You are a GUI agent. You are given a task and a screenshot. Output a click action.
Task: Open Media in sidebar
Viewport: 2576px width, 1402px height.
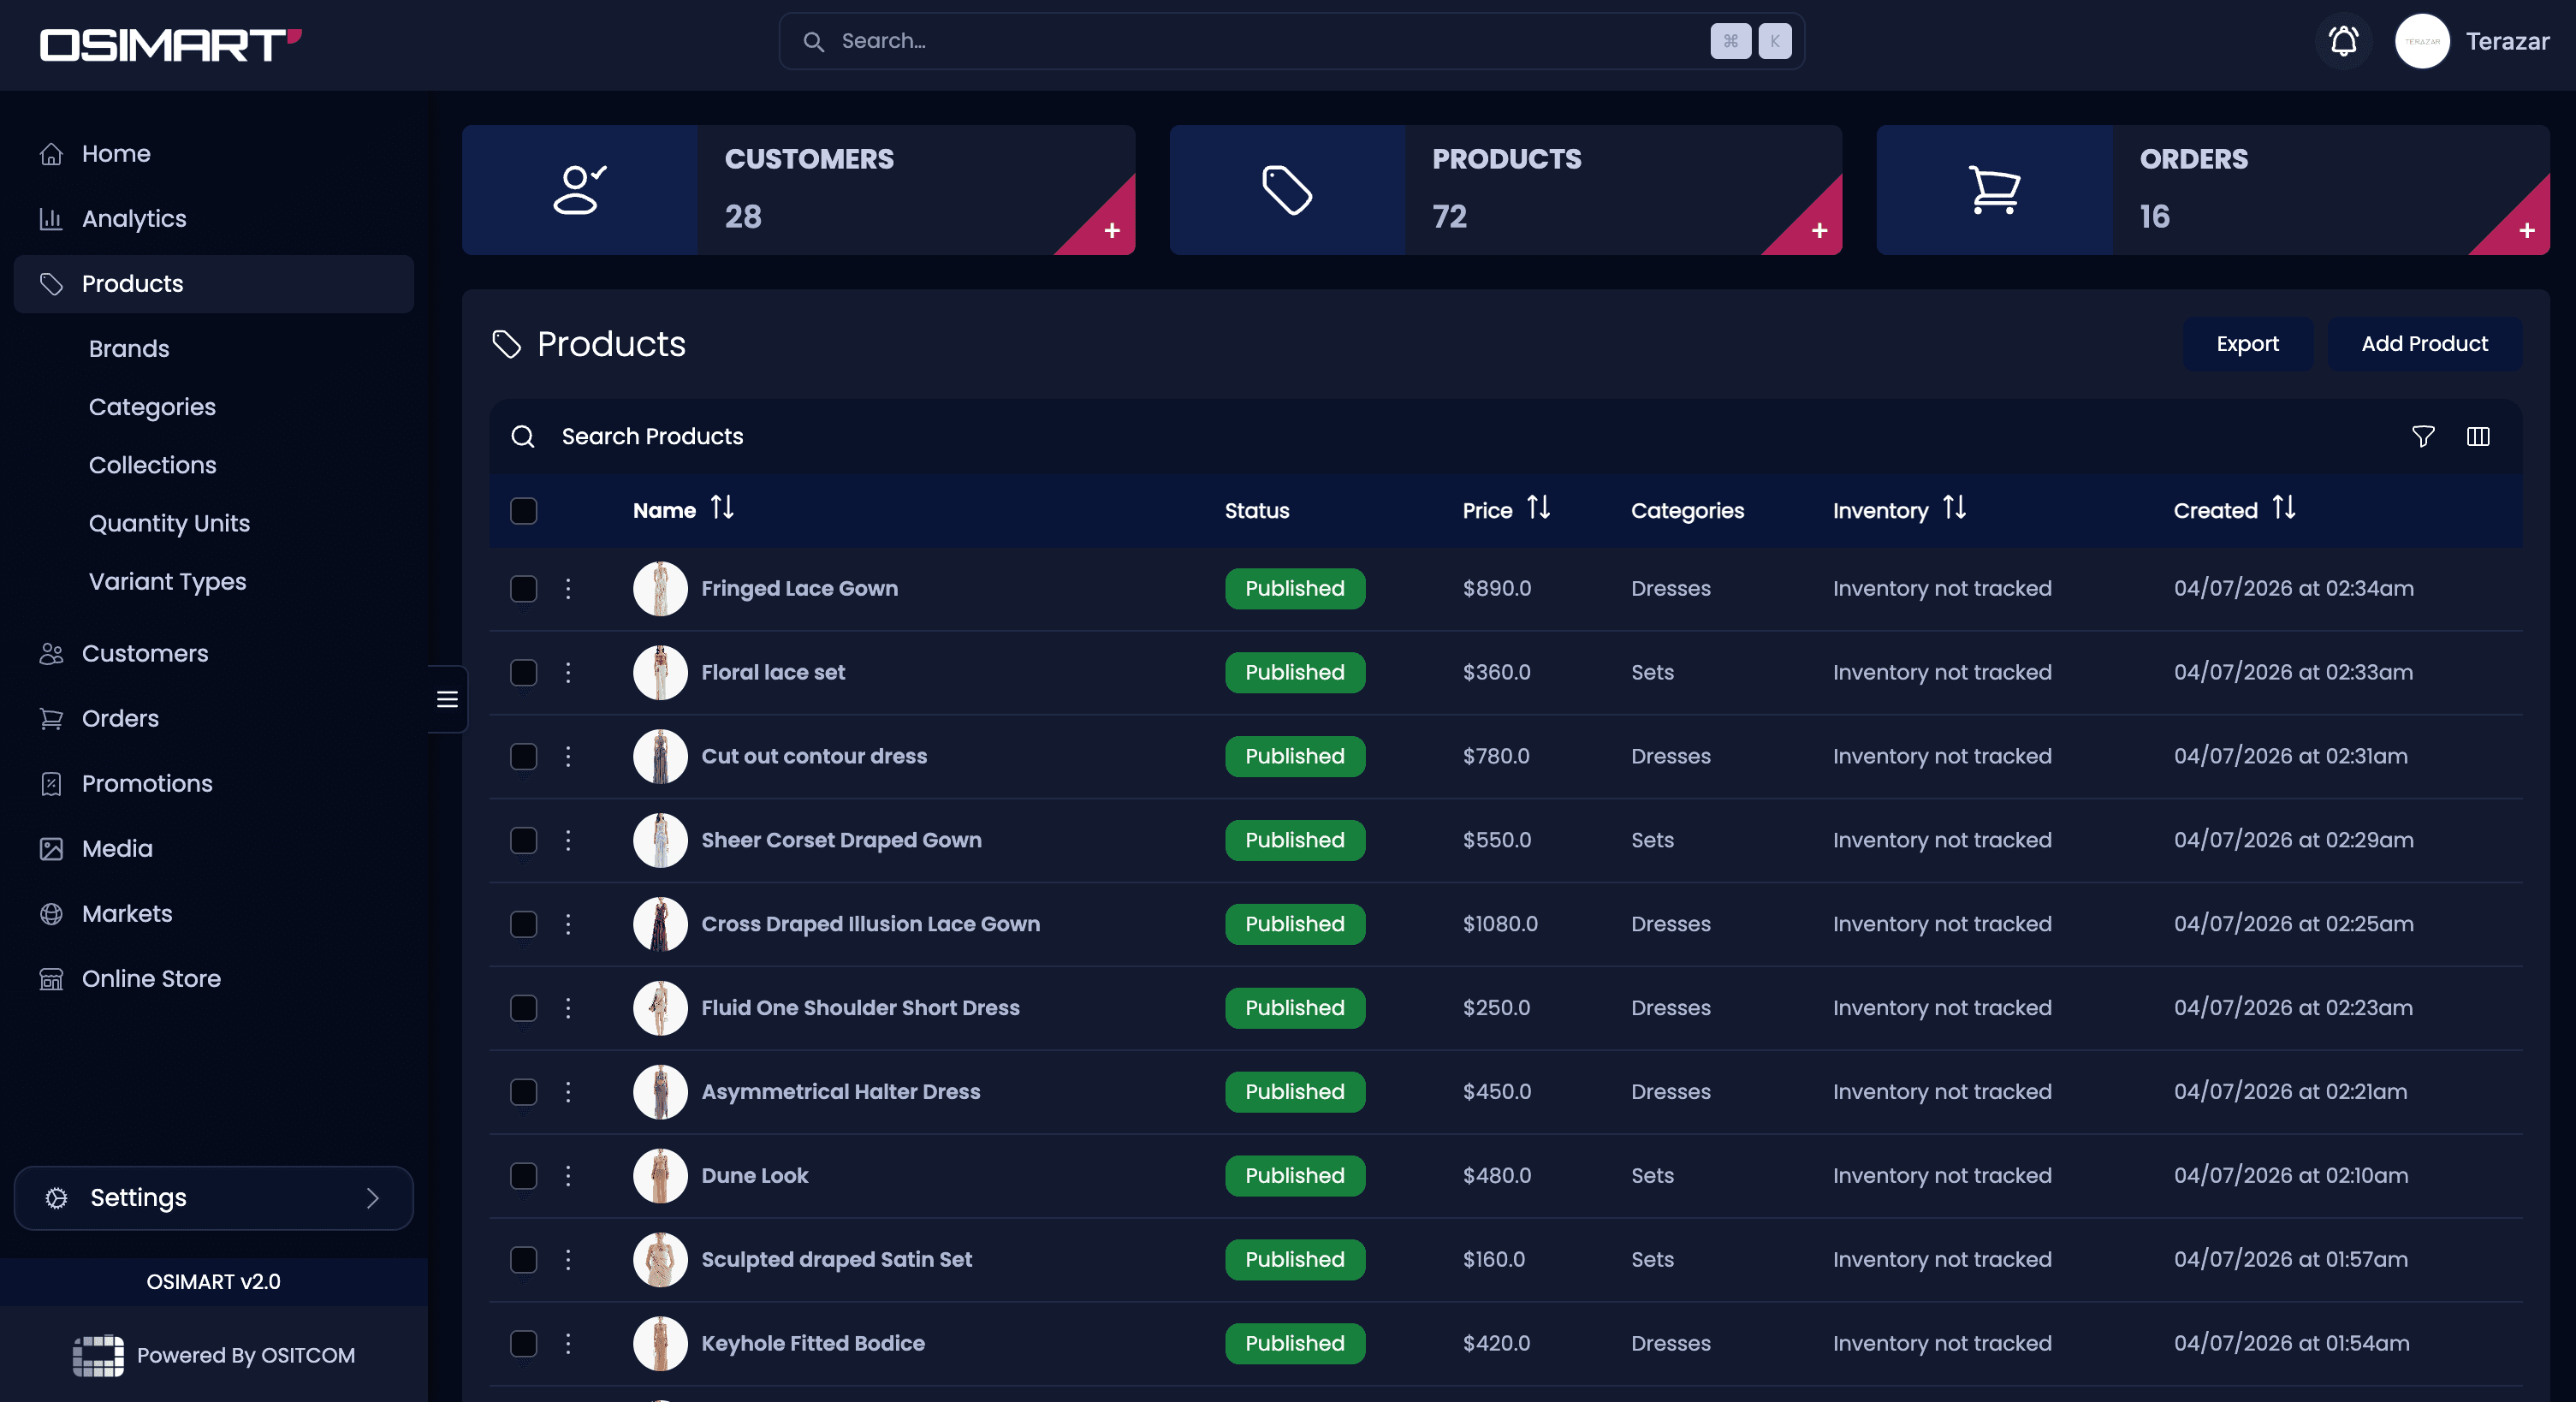[214, 849]
